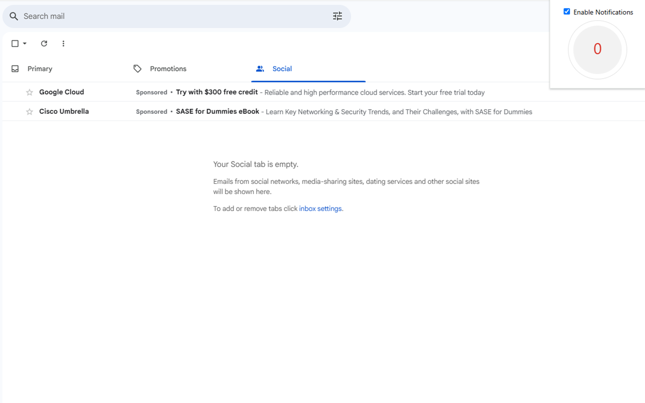
Task: Switch to the Promotions tab
Action: [x=168, y=69]
